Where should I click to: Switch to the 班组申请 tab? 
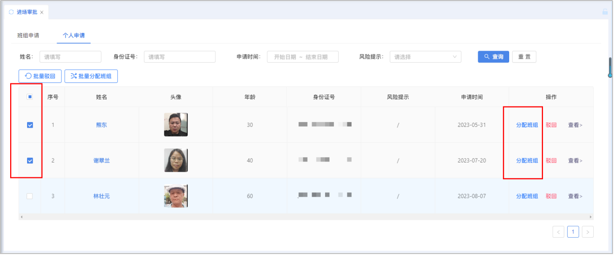pos(28,36)
